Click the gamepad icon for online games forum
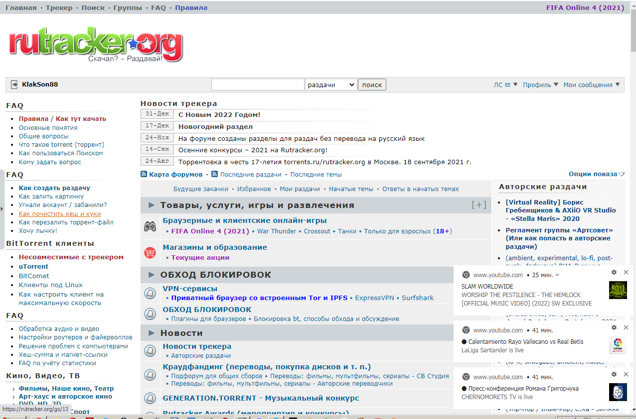Viewport: 636px width, 419px height. click(150, 226)
